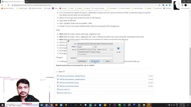191x107 pixels.
Task: Click Download Later button
Action: 82,61
